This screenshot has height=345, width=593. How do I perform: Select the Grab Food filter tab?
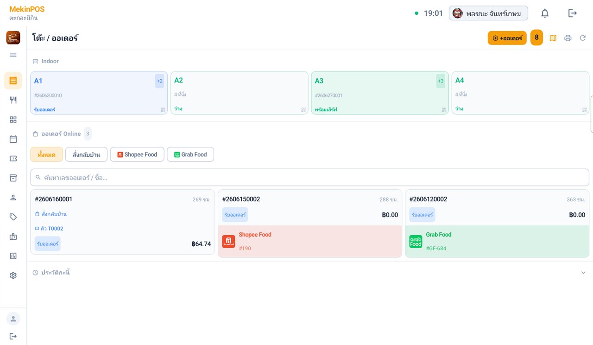tap(190, 154)
